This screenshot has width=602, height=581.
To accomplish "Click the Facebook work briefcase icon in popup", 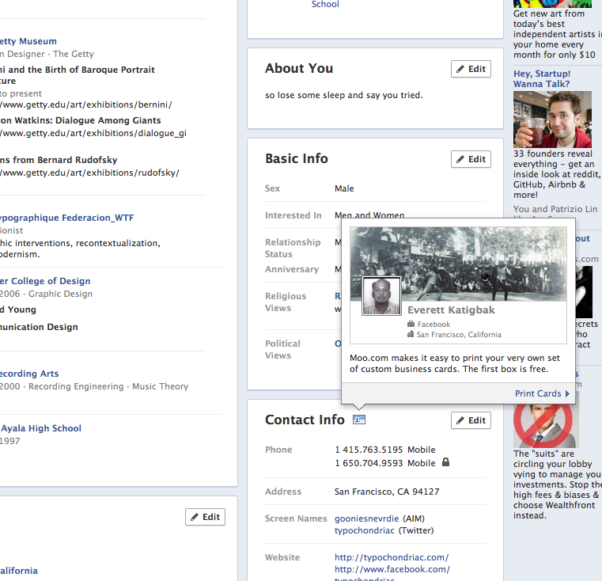I will [x=411, y=324].
